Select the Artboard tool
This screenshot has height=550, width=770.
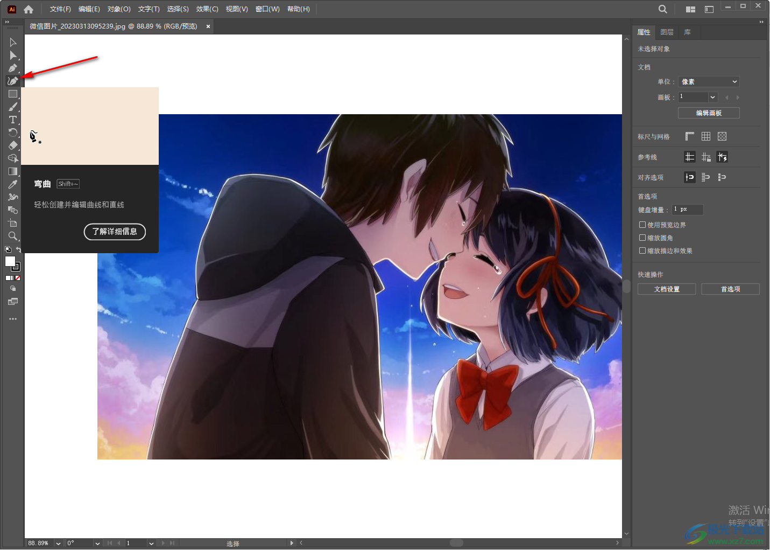[13, 223]
